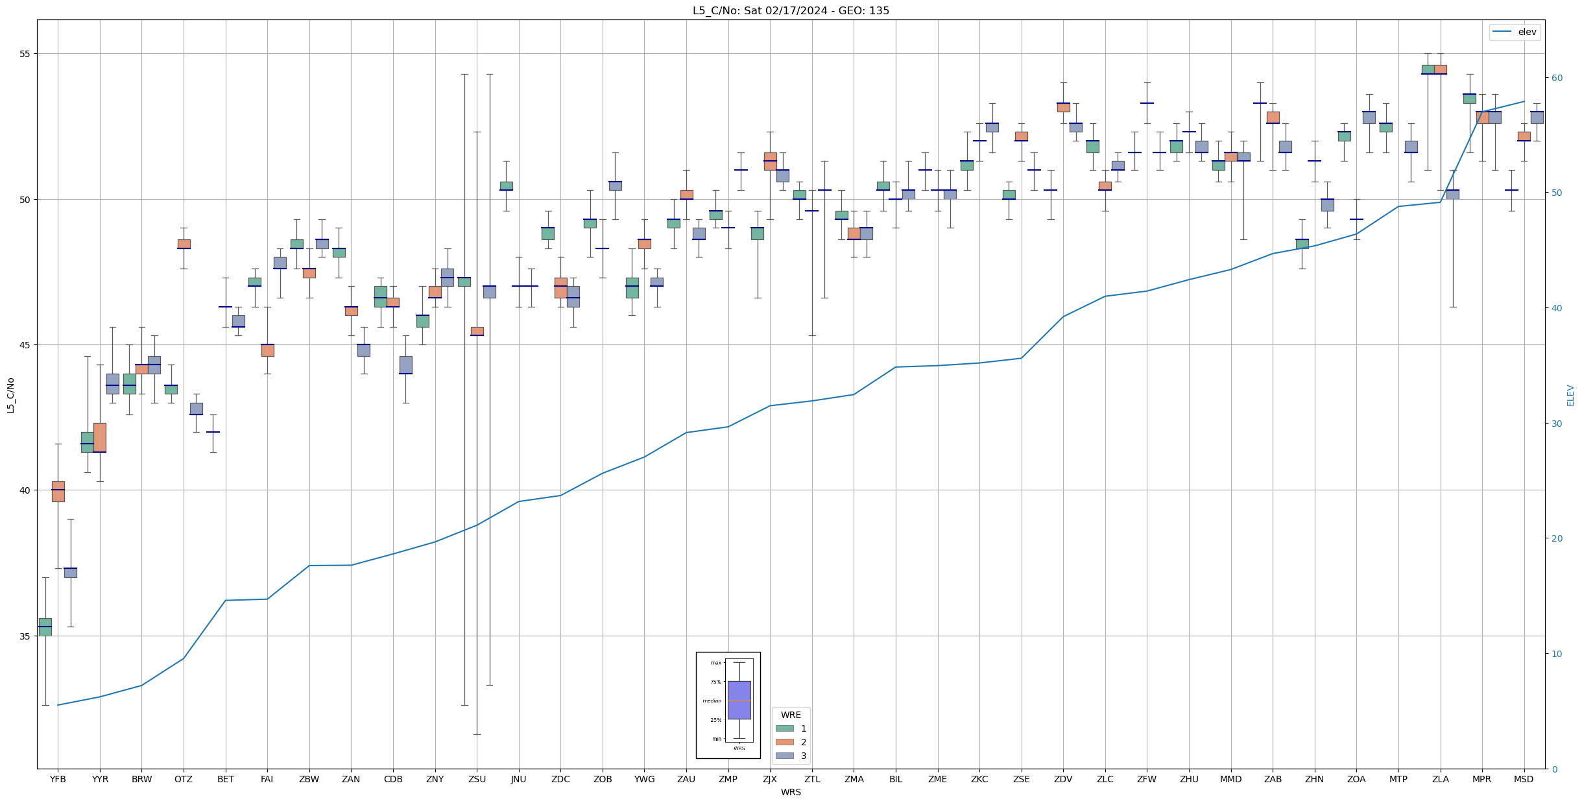Screen dimensions: 1582x803
Task: Click the 55 tick on left axis
Action: [25, 54]
